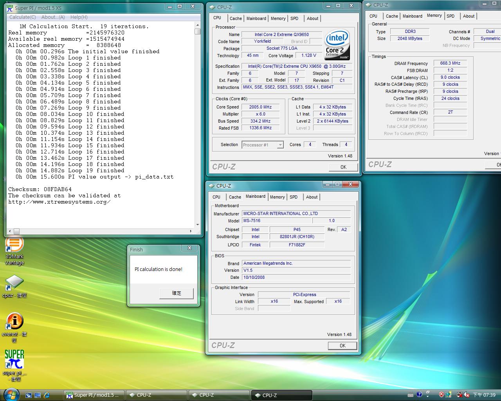Open the 3DMark Vantage desktop shortcut
The width and height of the screenshot is (501, 401).
pos(14,251)
